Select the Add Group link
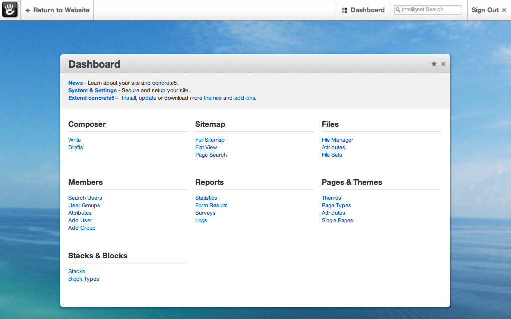This screenshot has height=319, width=511. point(82,228)
